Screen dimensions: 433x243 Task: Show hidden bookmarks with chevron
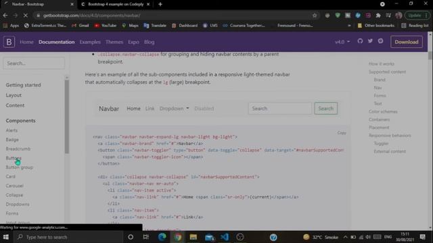[349, 26]
